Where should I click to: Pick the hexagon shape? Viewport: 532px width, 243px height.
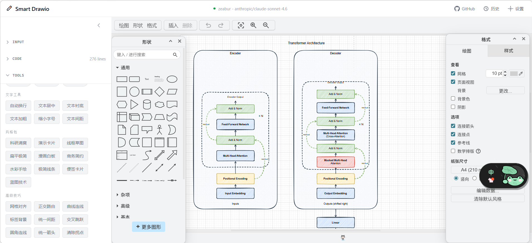pyautogui.click(x=122, y=104)
